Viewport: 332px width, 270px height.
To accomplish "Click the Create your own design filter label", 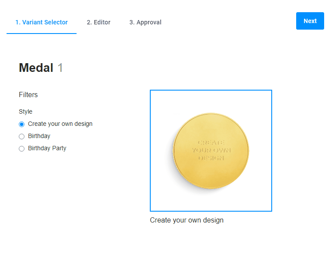I will [60, 124].
